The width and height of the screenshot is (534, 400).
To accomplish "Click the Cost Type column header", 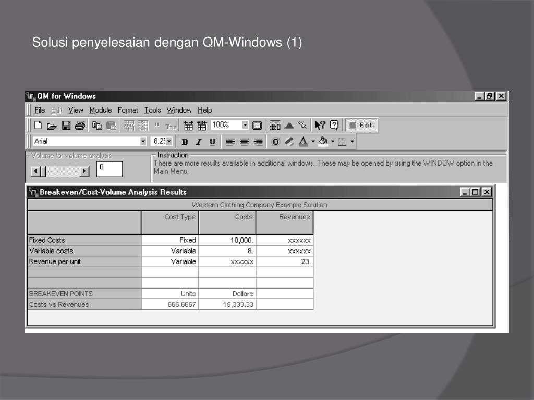I will [x=170, y=222].
